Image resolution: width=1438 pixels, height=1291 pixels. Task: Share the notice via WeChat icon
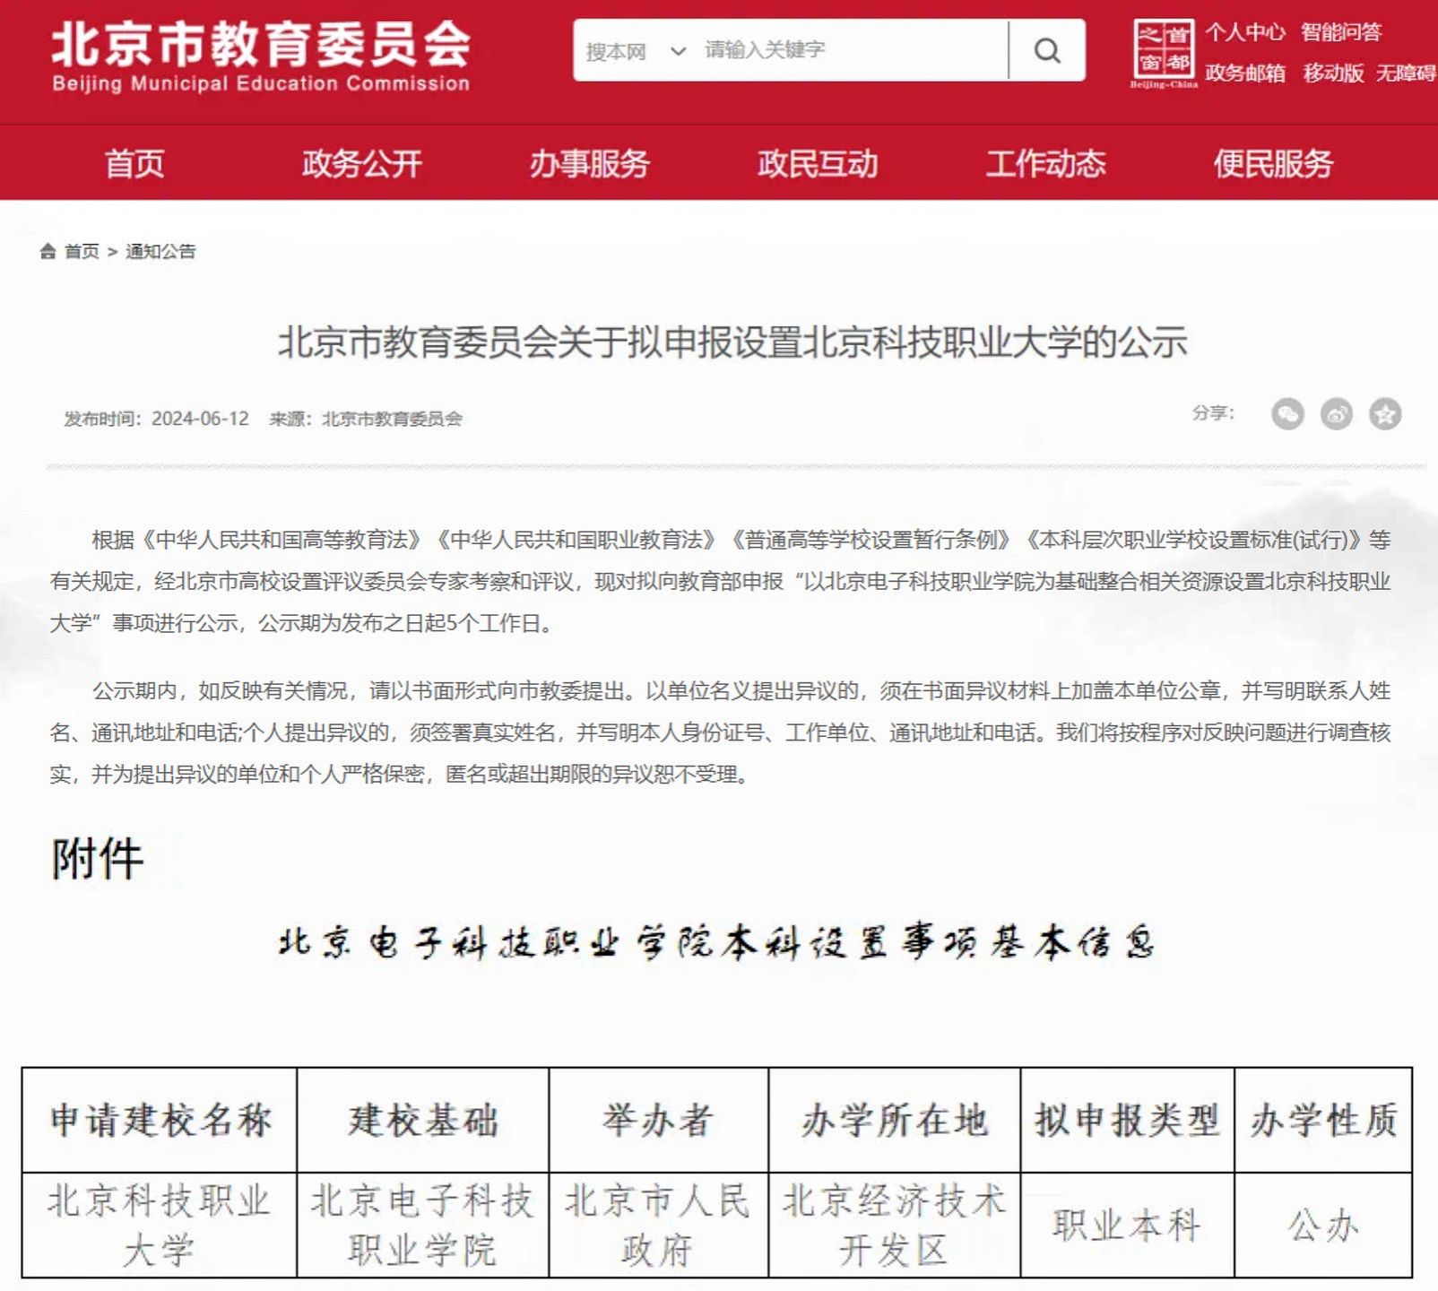1287,414
